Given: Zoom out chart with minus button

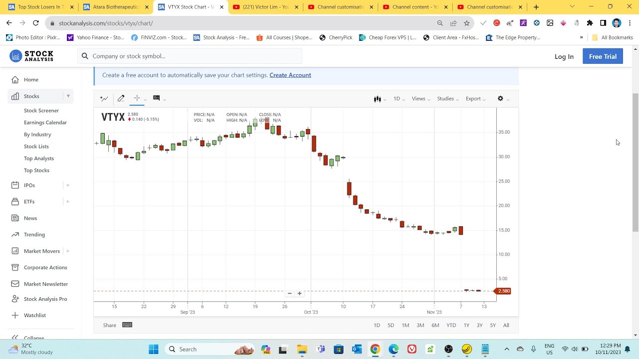Looking at the screenshot, I should [290, 293].
